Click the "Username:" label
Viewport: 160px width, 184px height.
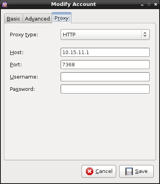click(x=24, y=77)
